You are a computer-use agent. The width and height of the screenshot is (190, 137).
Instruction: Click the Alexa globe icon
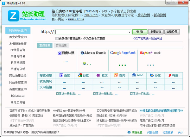point(84,63)
